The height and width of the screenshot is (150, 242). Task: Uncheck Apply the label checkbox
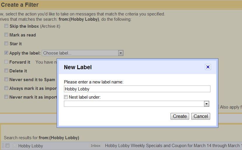click(6, 53)
